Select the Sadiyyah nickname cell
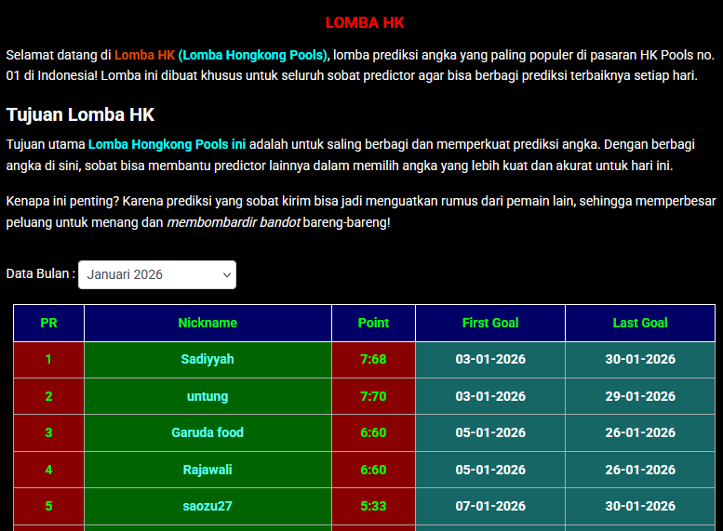The width and height of the screenshot is (723, 531). point(208,359)
